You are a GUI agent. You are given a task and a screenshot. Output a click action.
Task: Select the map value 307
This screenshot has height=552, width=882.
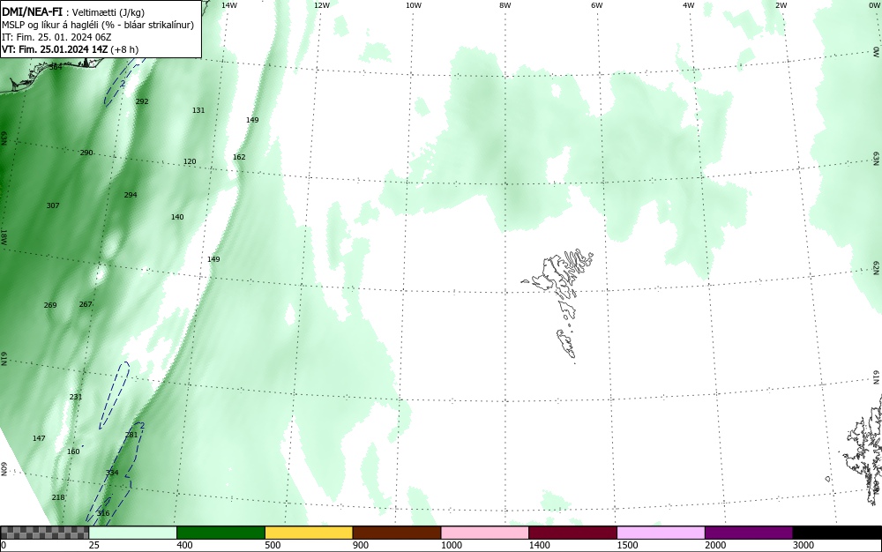pos(53,205)
